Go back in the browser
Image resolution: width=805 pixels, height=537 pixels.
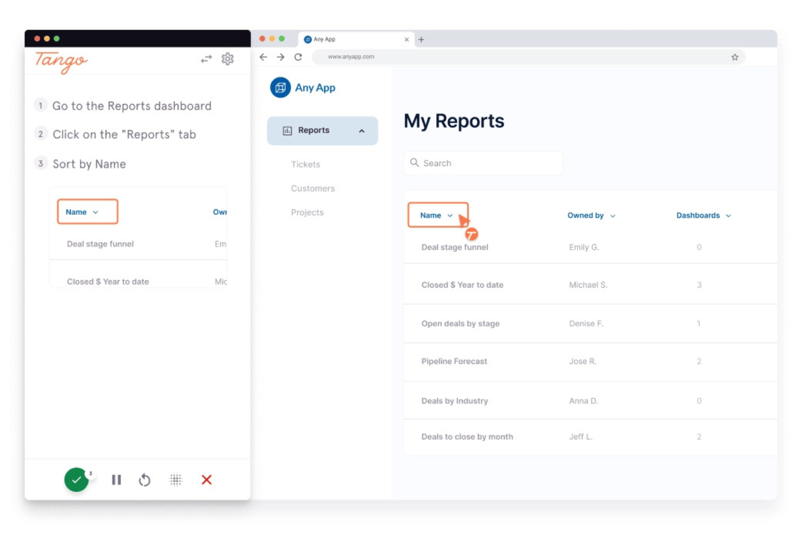(x=263, y=57)
